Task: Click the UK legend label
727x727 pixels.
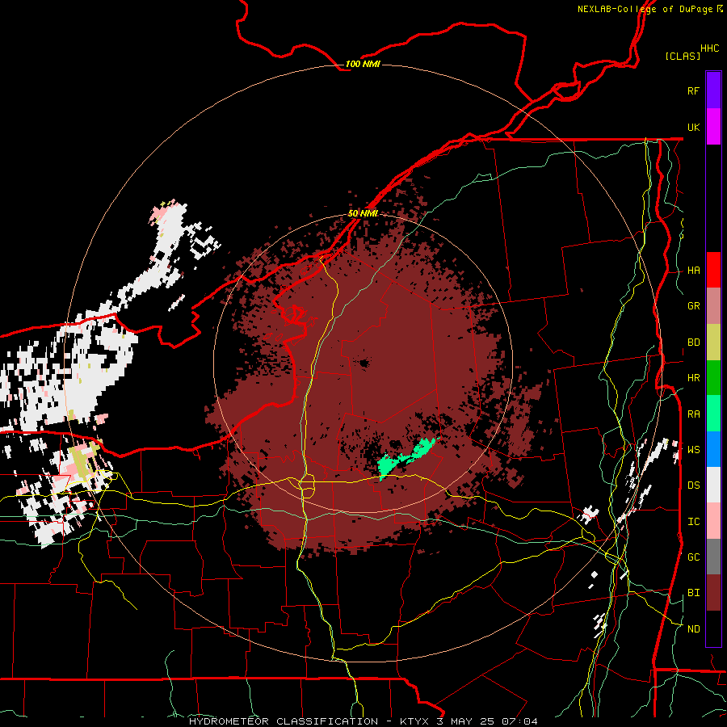Action: (693, 127)
